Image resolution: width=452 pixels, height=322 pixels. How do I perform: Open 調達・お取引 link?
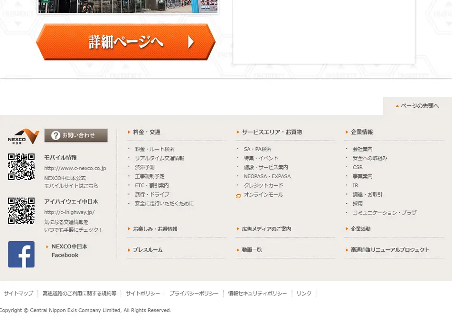point(367,194)
